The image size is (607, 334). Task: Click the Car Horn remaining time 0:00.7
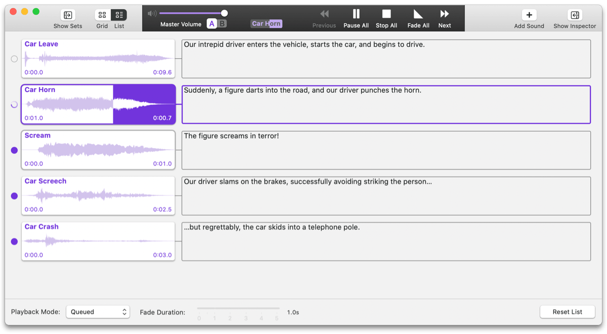162,118
